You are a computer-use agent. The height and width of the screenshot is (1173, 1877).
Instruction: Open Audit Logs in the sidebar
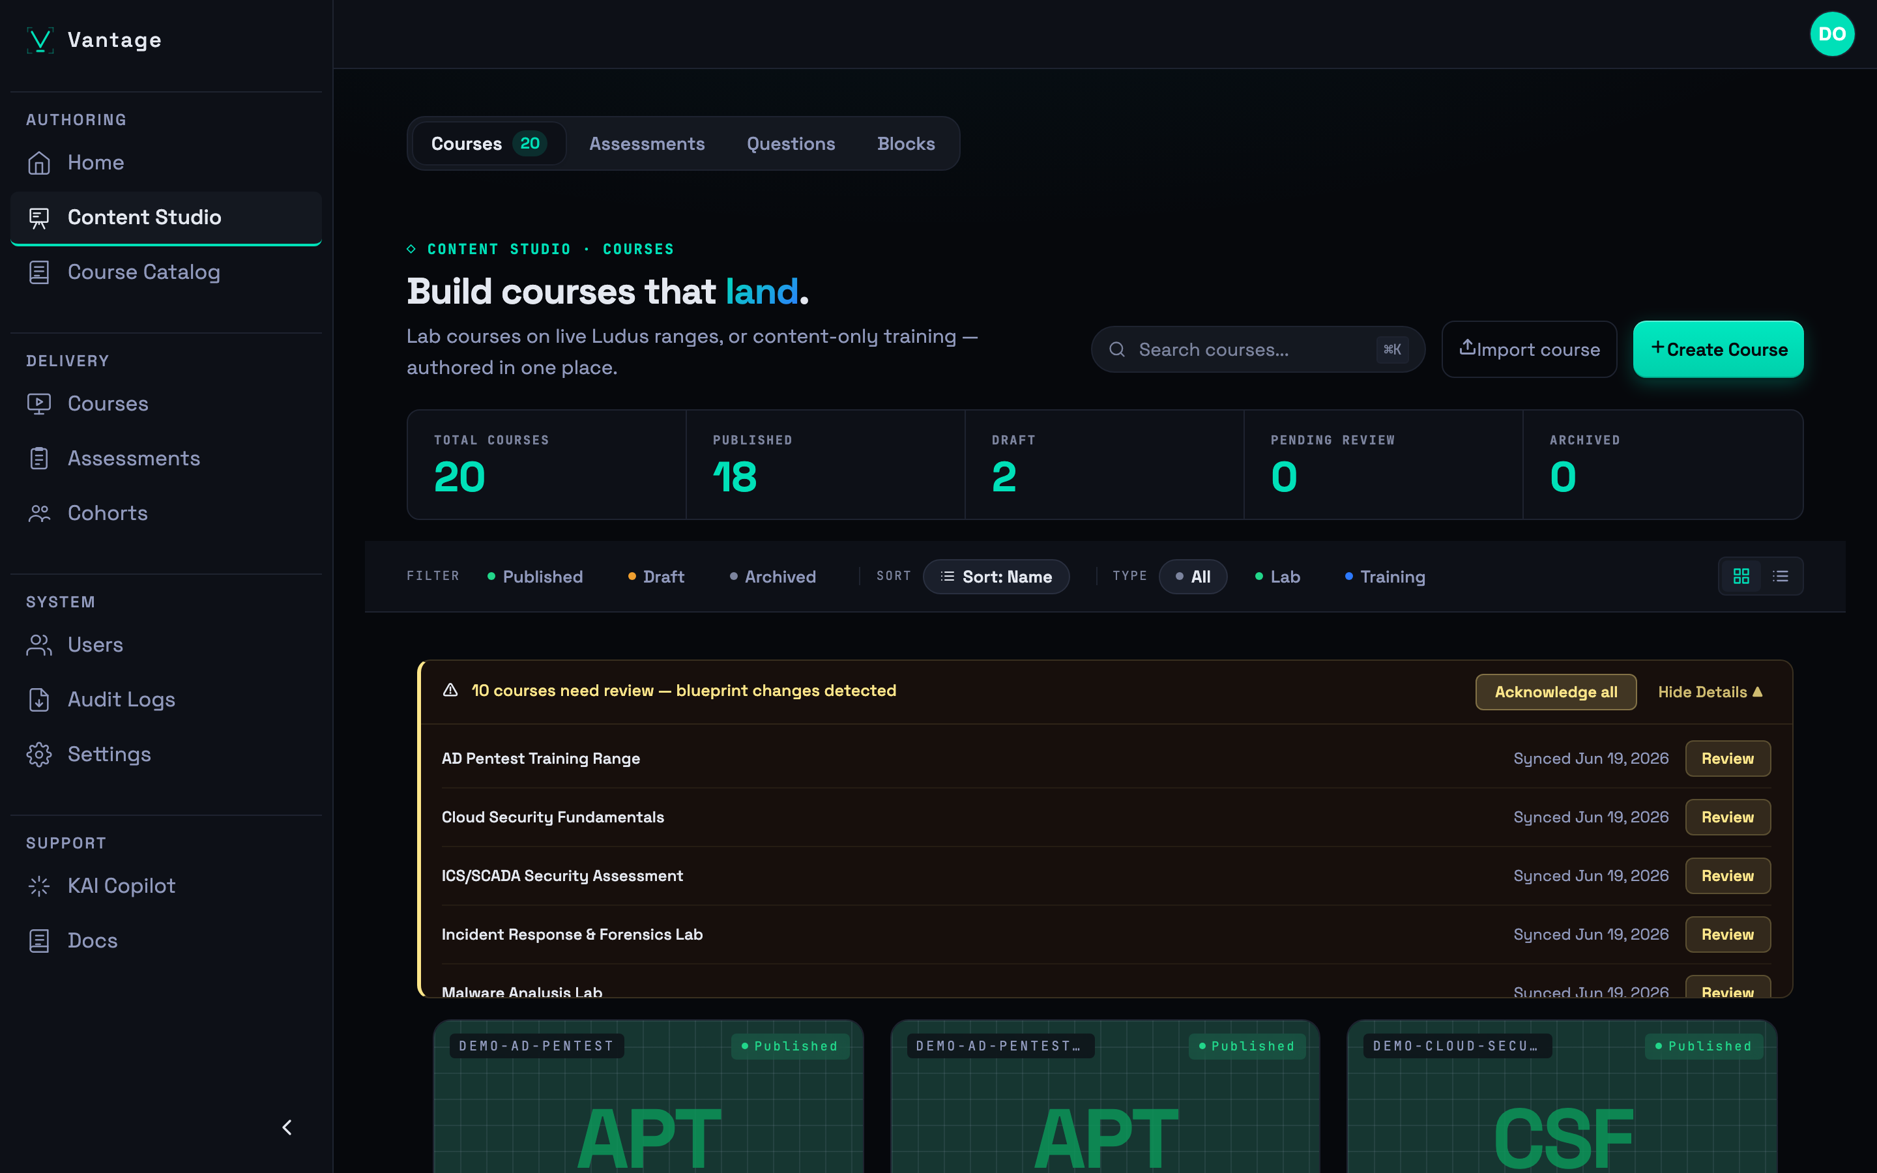[x=166, y=700]
